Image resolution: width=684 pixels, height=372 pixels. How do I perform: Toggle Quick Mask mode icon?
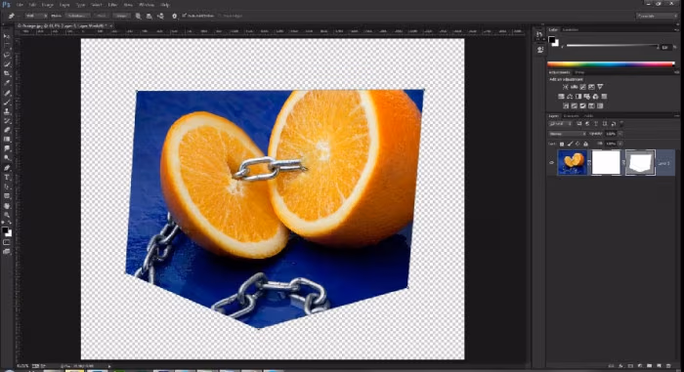point(7,242)
